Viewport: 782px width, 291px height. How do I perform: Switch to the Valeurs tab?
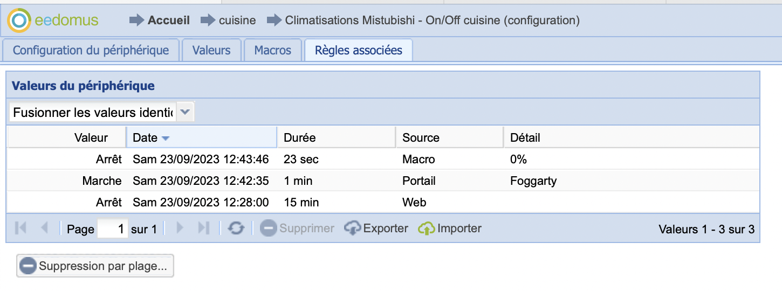(211, 51)
